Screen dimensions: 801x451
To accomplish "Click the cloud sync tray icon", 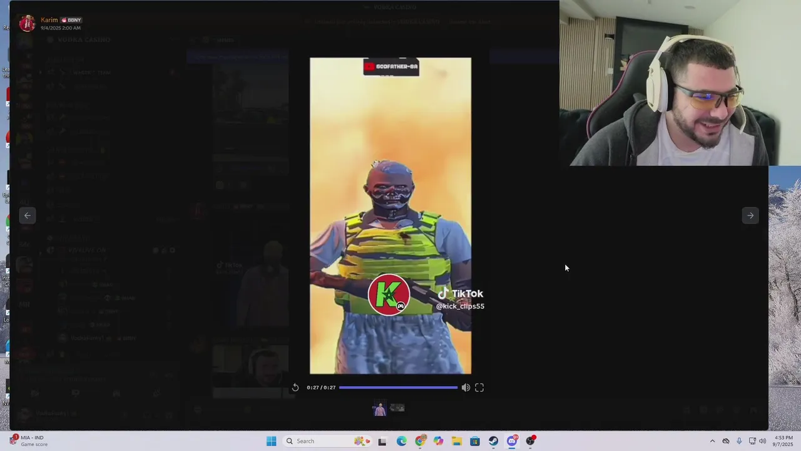I will pos(726,441).
